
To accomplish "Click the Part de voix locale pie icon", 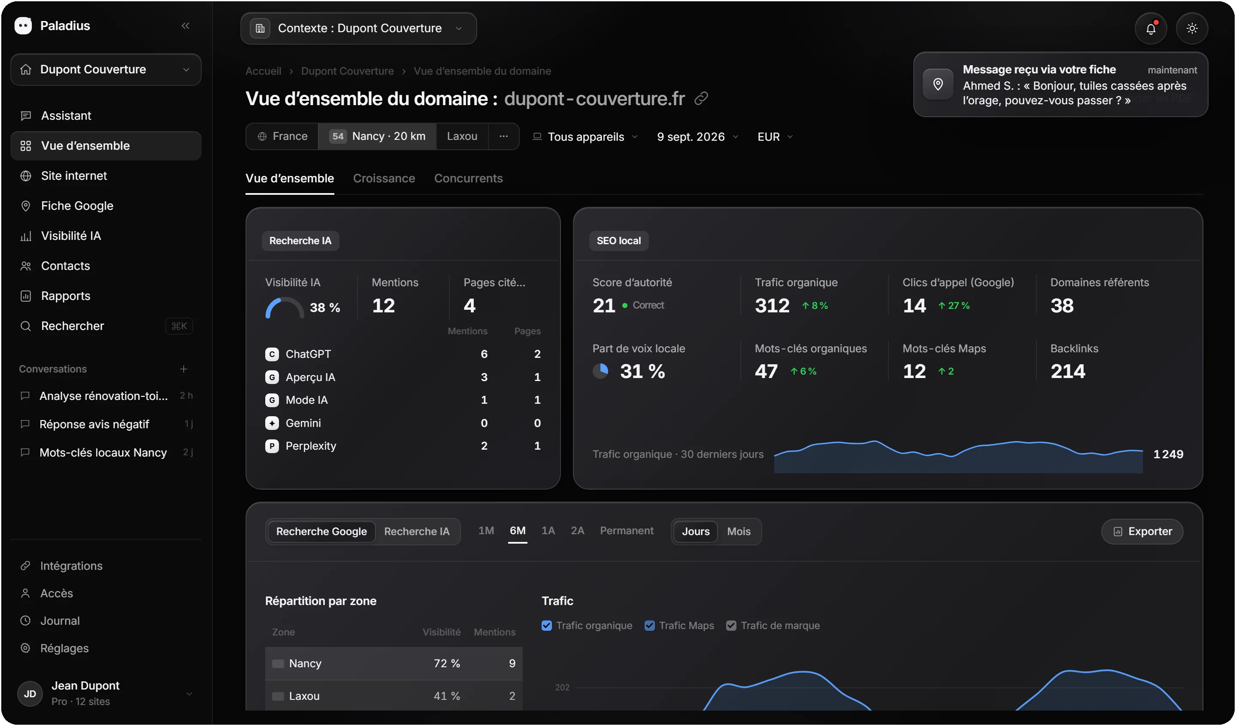I will point(600,371).
